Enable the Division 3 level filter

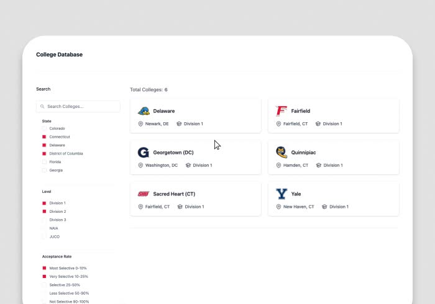pyautogui.click(x=44, y=220)
